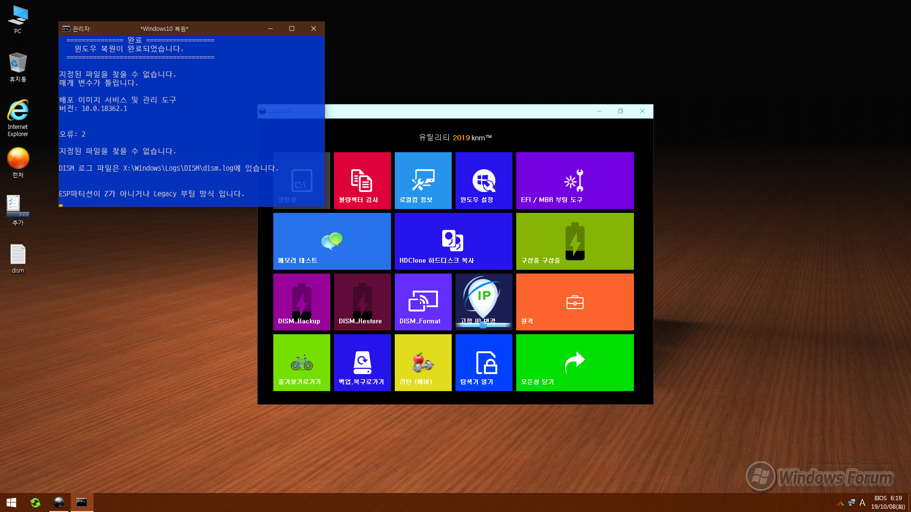Click the '윈도우 복원이 완료되었습니다.' console line
The image size is (911, 512).
click(x=129, y=49)
